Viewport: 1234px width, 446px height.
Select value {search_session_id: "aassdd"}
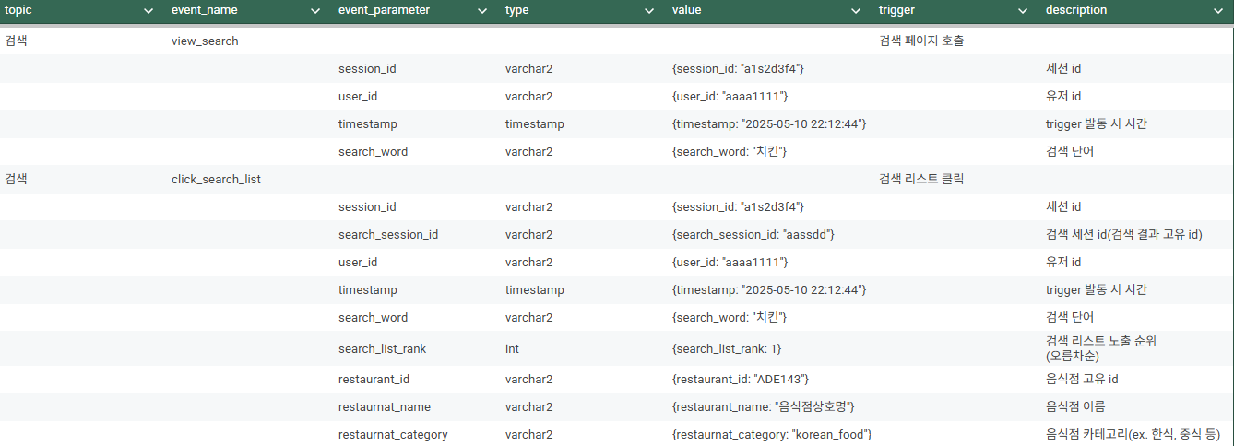(x=753, y=235)
